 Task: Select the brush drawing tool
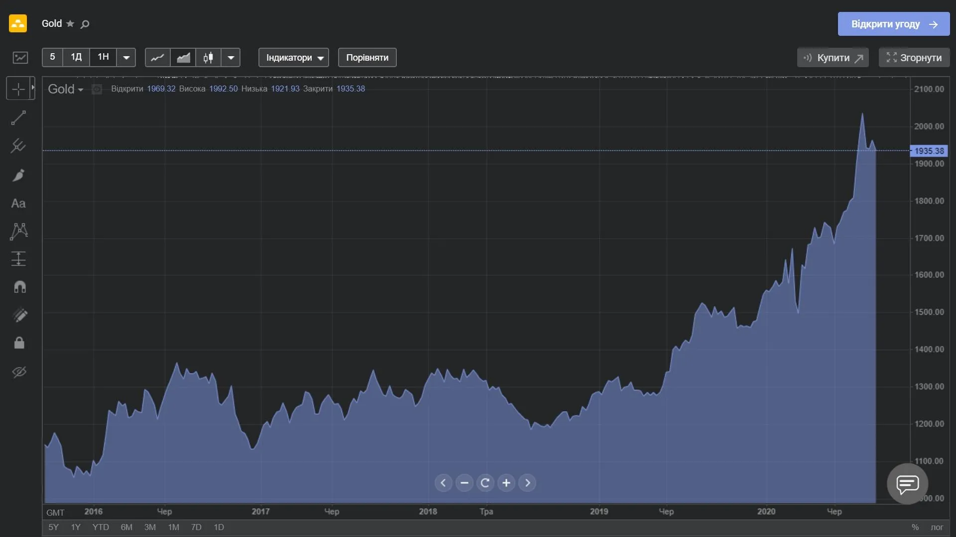click(x=18, y=175)
